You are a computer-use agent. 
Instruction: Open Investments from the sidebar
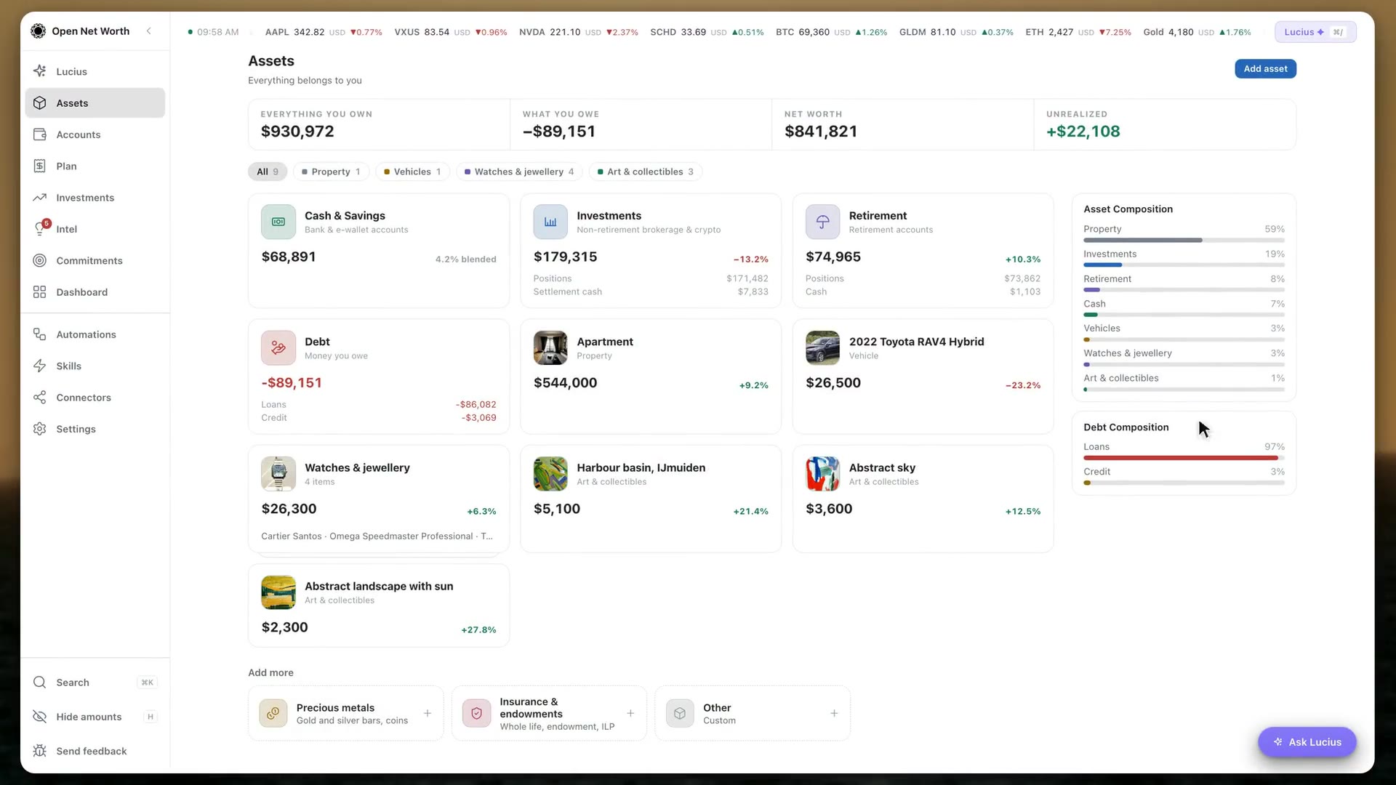coord(95,198)
